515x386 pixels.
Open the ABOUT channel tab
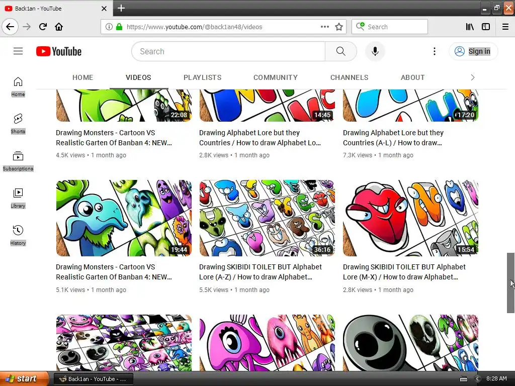pyautogui.click(x=412, y=77)
